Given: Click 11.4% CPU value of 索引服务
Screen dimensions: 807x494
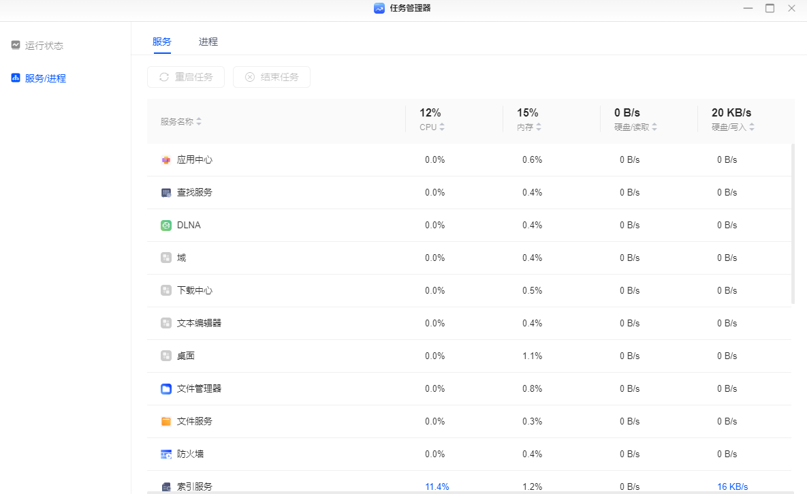Looking at the screenshot, I should click(437, 487).
